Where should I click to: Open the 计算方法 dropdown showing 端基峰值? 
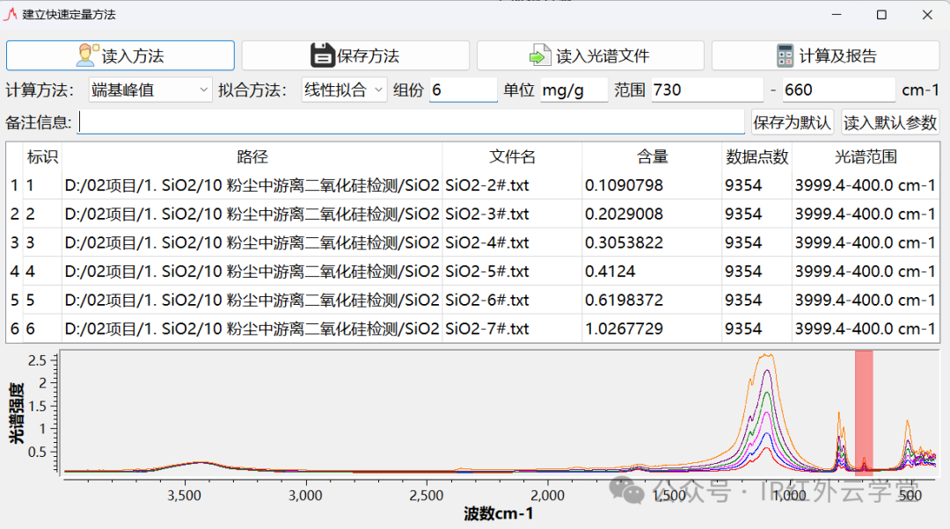[x=150, y=91]
